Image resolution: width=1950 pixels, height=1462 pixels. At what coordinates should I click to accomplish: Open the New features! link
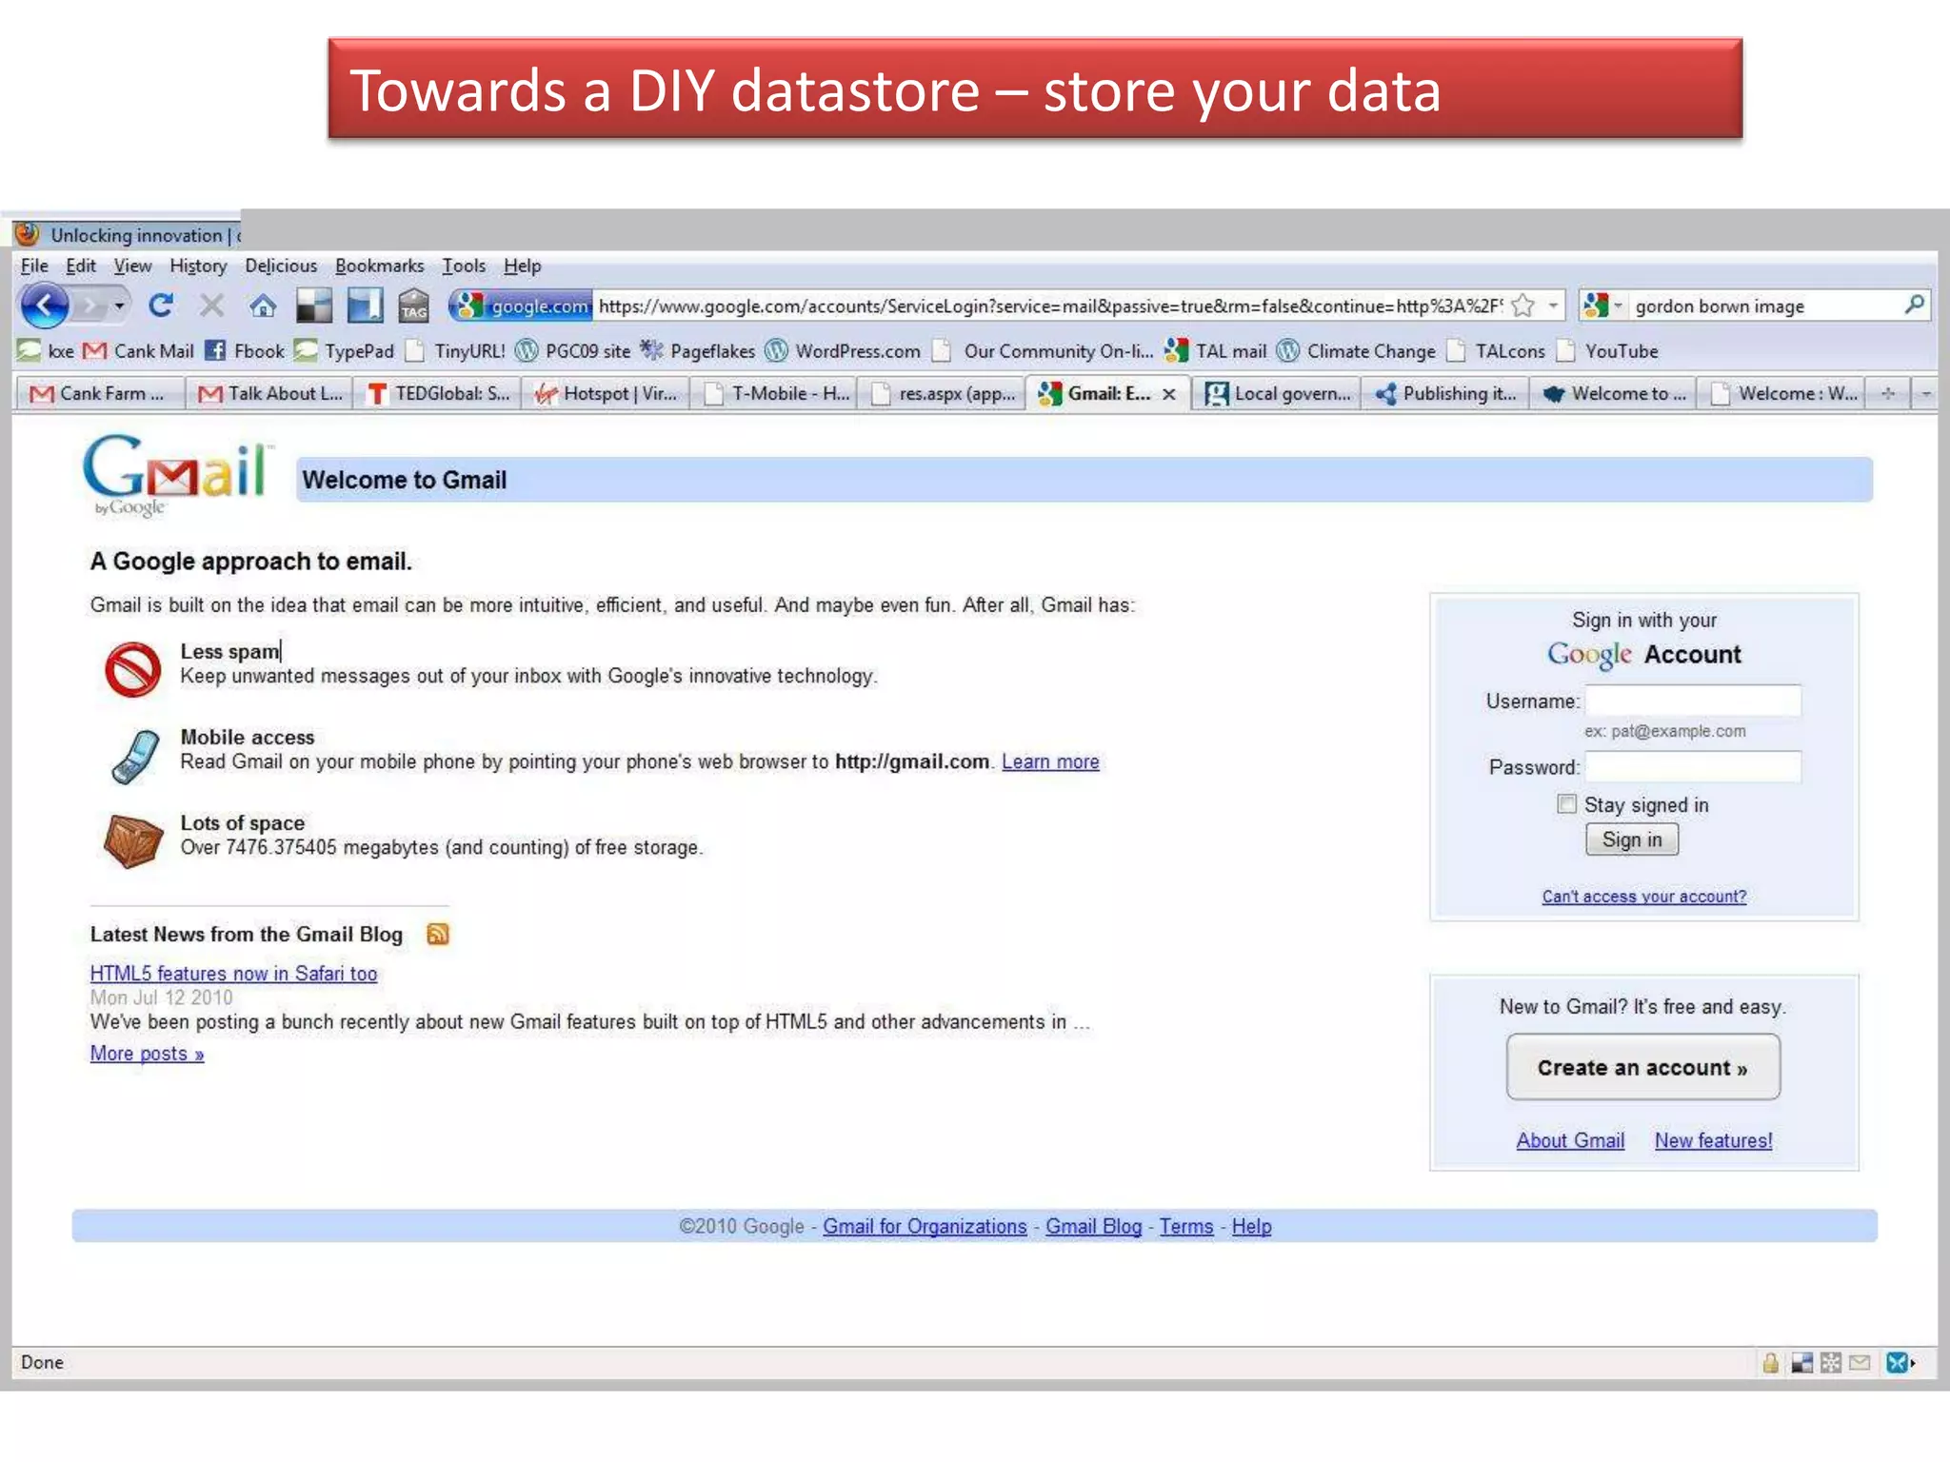click(1714, 1140)
